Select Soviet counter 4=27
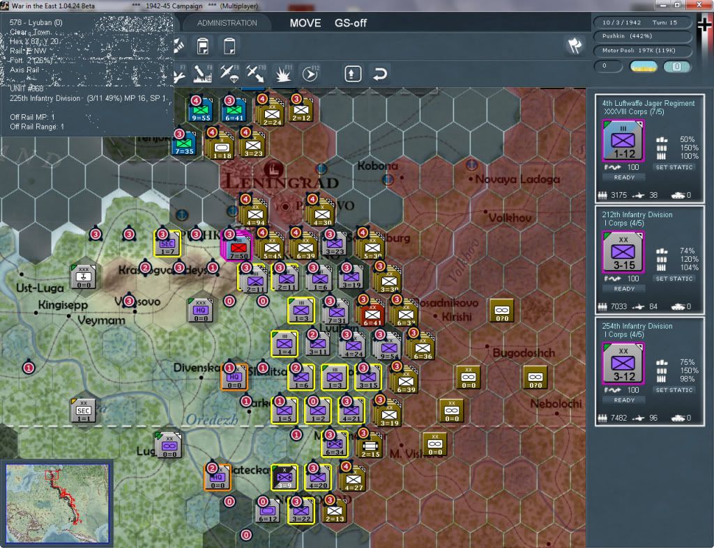The height and width of the screenshot is (548, 714). [354, 480]
